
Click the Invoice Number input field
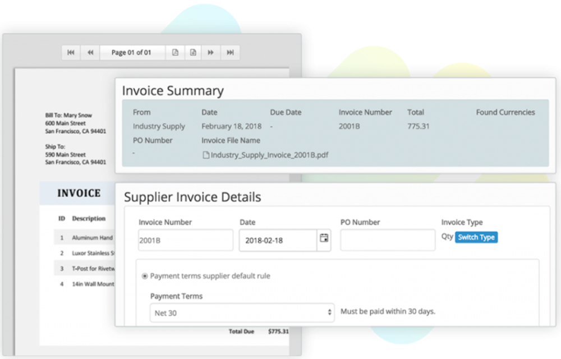pyautogui.click(x=186, y=240)
